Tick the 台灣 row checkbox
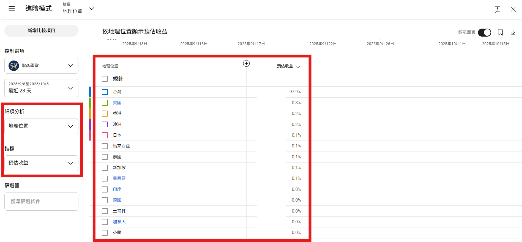522x242 pixels. tap(105, 92)
